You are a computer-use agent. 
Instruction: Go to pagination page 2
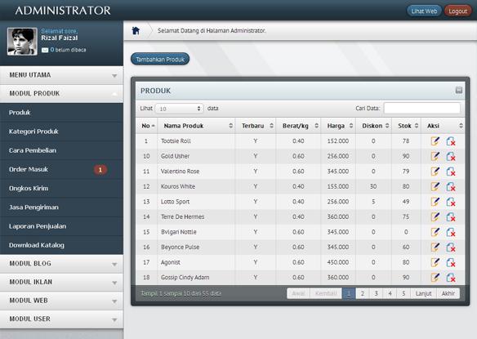tap(363, 293)
